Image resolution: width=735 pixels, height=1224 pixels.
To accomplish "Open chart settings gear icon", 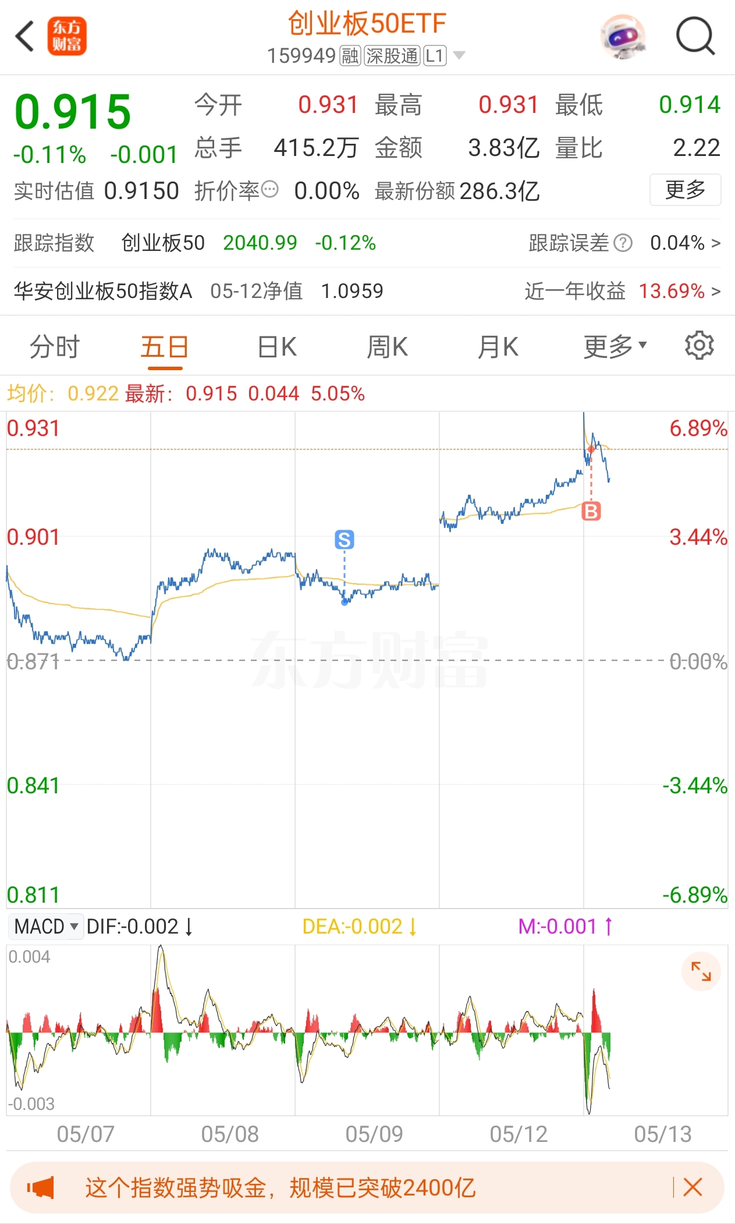I will [x=699, y=346].
